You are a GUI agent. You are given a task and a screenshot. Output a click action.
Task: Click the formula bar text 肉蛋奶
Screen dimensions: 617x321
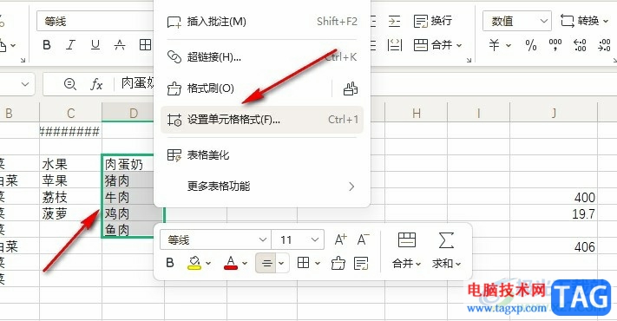click(x=137, y=83)
